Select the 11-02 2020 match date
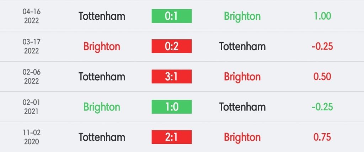This screenshot has width=364, height=152. tap(32, 137)
